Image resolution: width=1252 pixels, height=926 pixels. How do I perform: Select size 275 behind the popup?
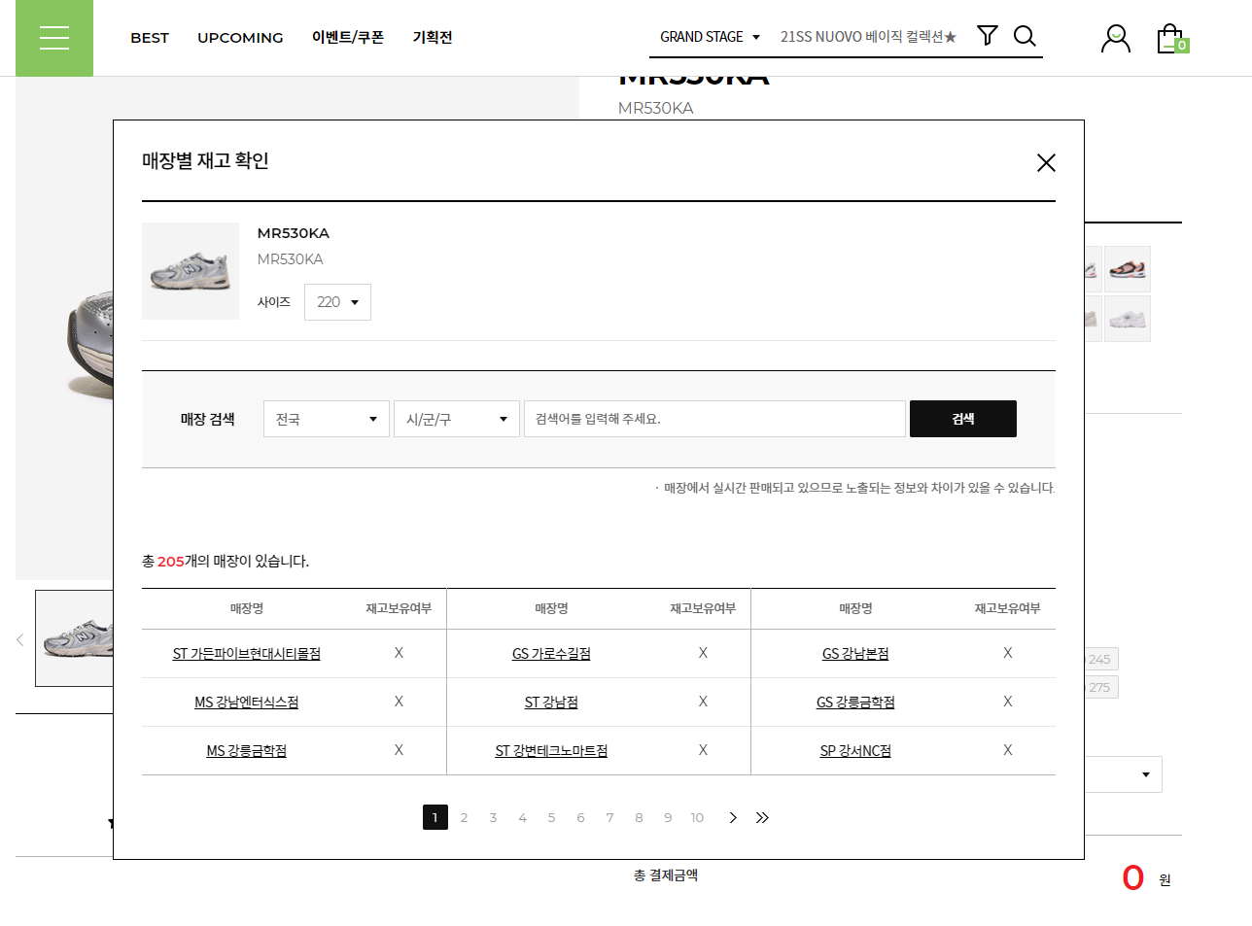click(x=1101, y=687)
